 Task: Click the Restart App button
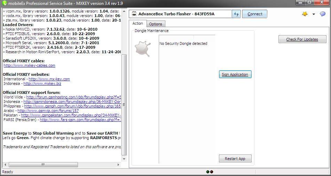(235, 159)
